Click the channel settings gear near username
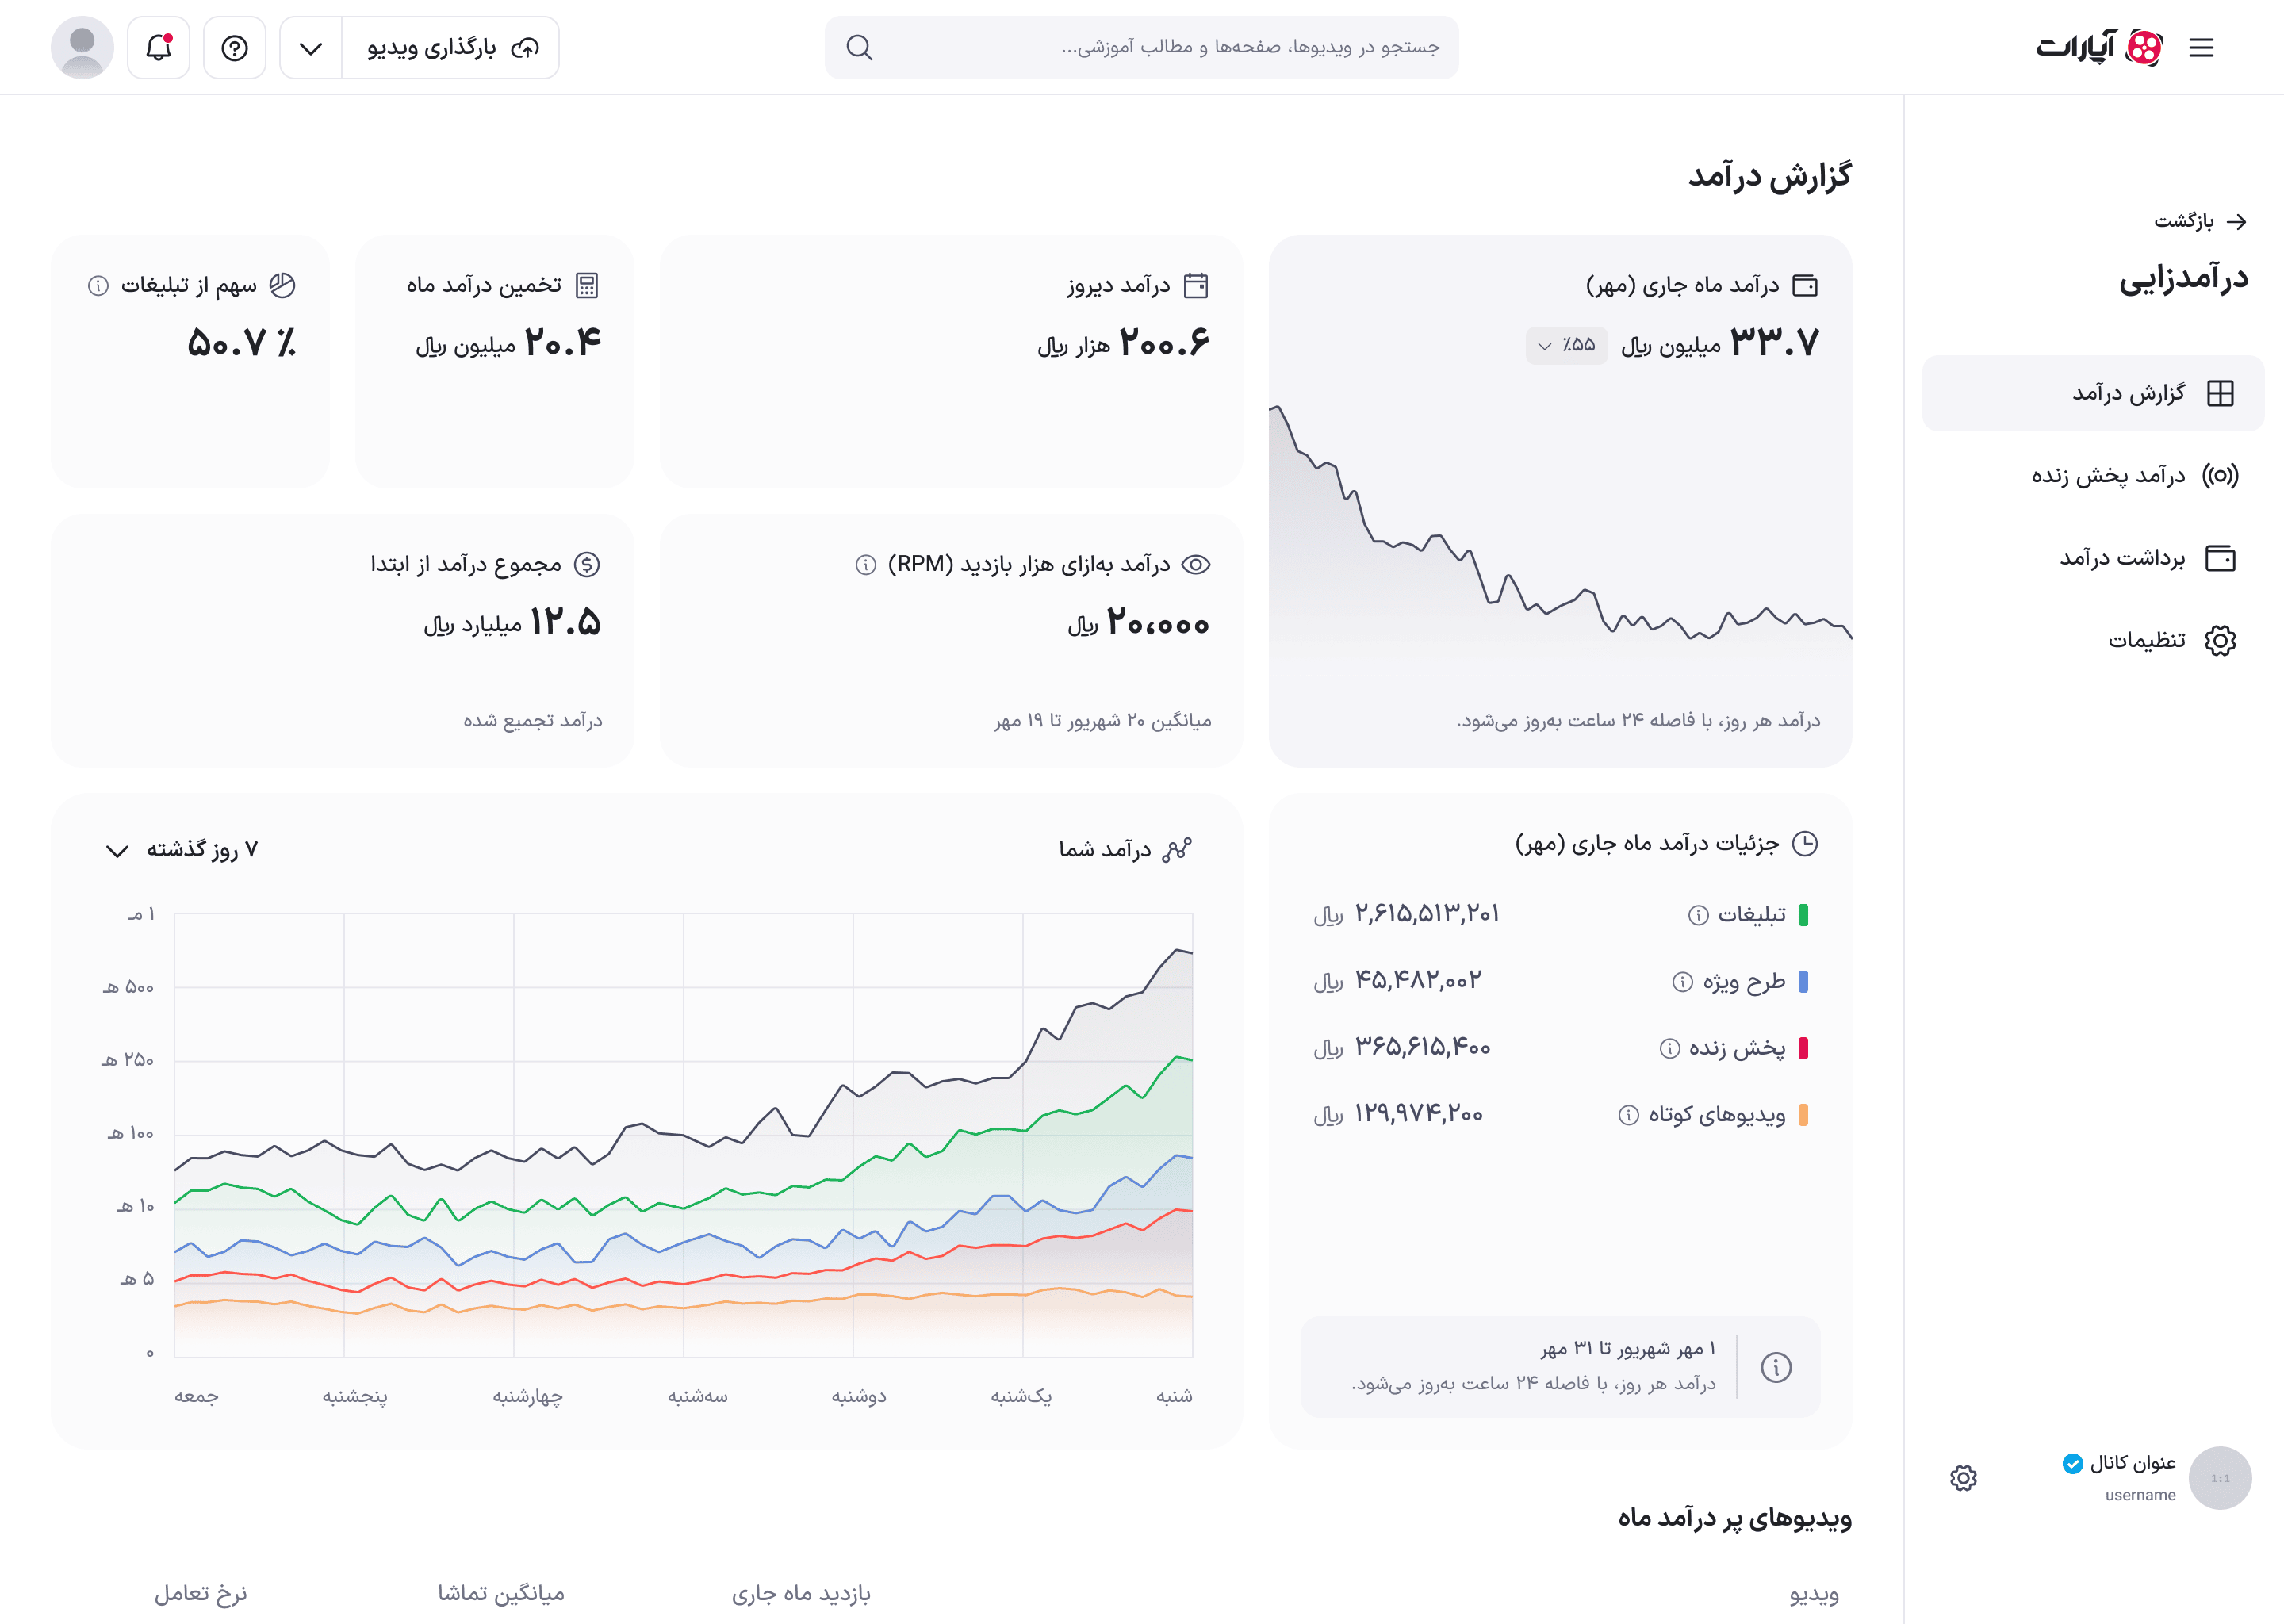Screen dimensions: 2284x1624 click(x=1963, y=1478)
